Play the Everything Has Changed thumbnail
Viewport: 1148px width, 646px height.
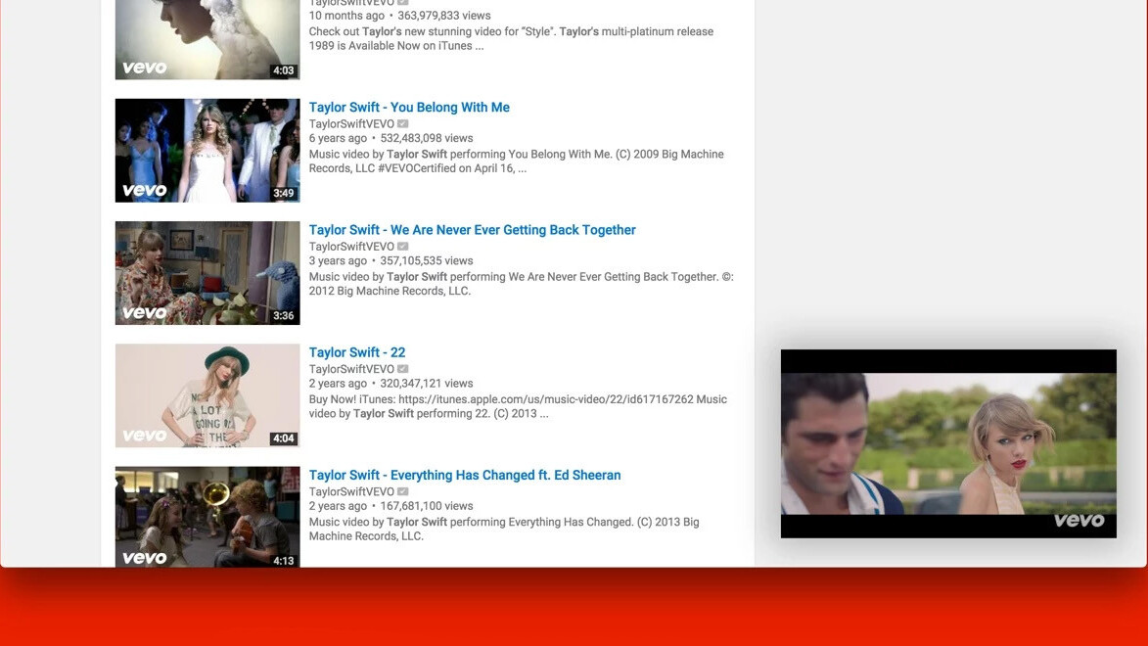207,516
